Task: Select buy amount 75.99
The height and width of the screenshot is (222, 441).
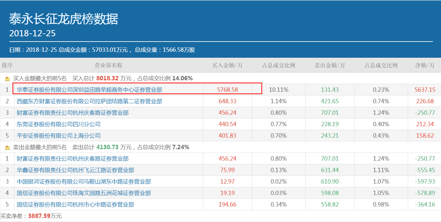Action: tap(227, 170)
